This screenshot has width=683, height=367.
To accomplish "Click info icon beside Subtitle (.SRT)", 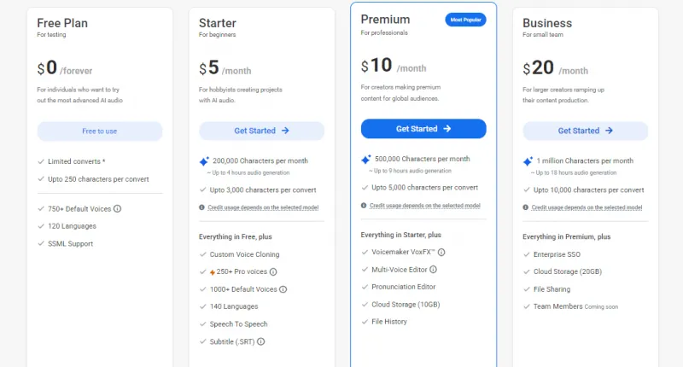I will pyautogui.click(x=260, y=341).
